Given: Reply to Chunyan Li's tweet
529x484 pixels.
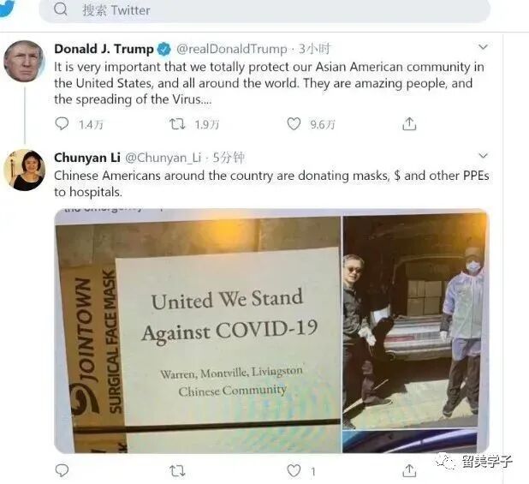Looking at the screenshot, I should [x=62, y=470].
